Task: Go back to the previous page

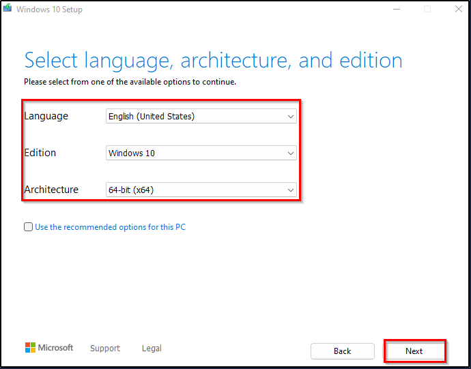Action: pyautogui.click(x=343, y=351)
